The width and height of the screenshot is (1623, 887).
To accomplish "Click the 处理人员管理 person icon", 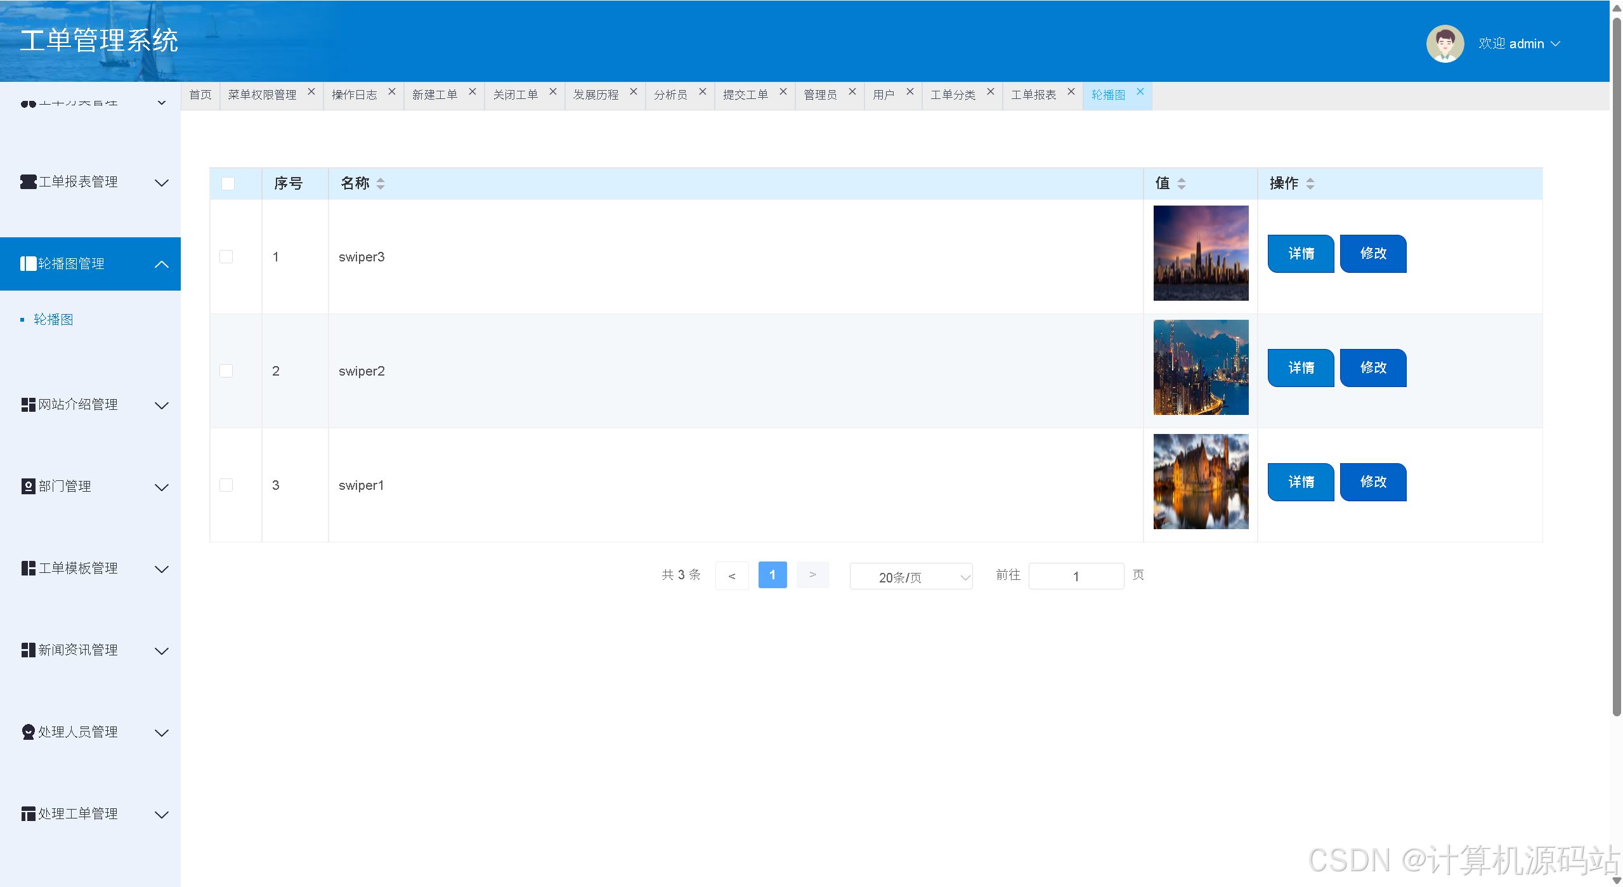I will point(28,732).
